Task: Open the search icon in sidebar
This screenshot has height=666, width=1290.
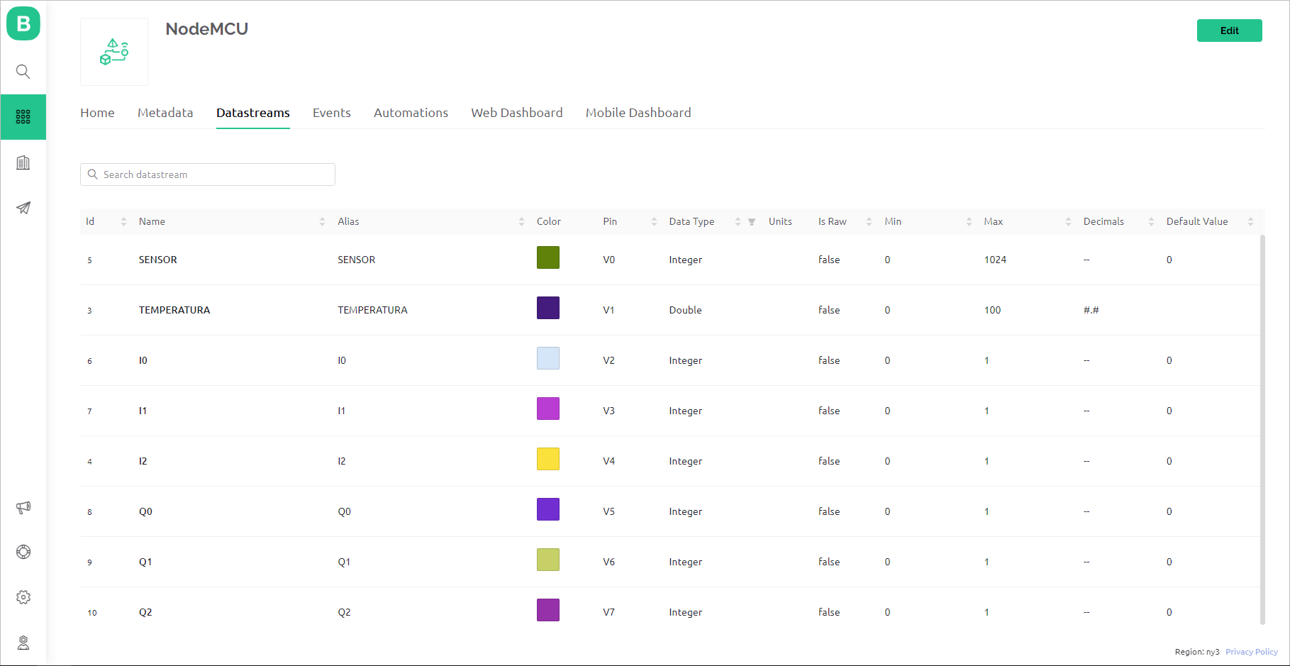Action: pos(23,72)
